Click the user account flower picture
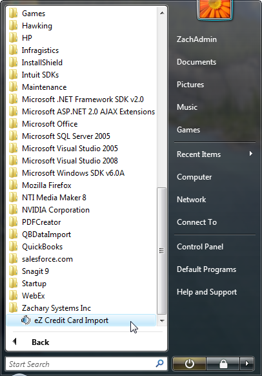The height and width of the screenshot is (376, 262). [215, 9]
